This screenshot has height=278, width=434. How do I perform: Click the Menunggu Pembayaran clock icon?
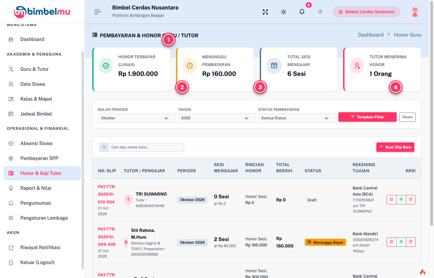click(190, 66)
